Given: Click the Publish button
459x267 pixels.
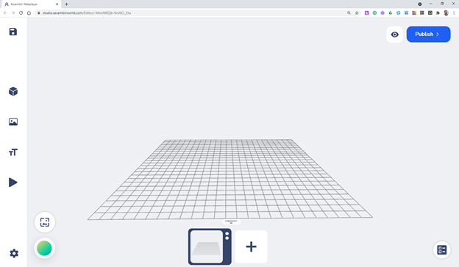Looking at the screenshot, I should (428, 35).
